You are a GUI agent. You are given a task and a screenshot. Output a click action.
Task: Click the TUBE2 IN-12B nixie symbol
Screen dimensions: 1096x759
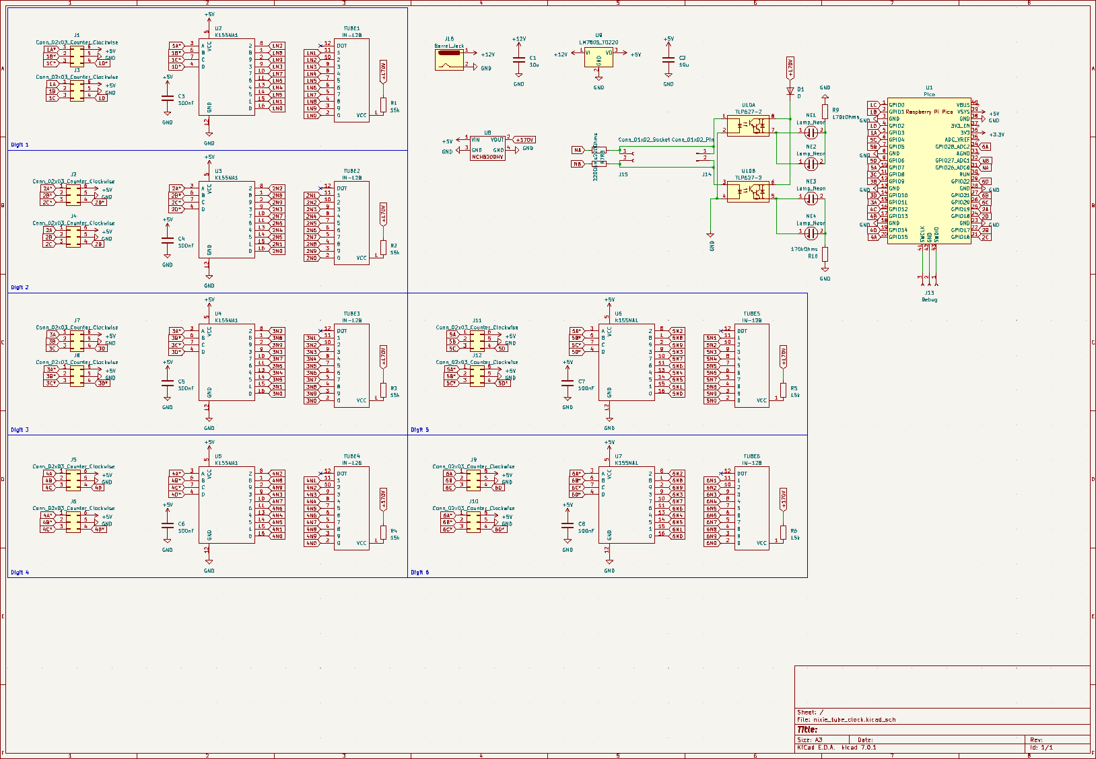click(x=351, y=223)
